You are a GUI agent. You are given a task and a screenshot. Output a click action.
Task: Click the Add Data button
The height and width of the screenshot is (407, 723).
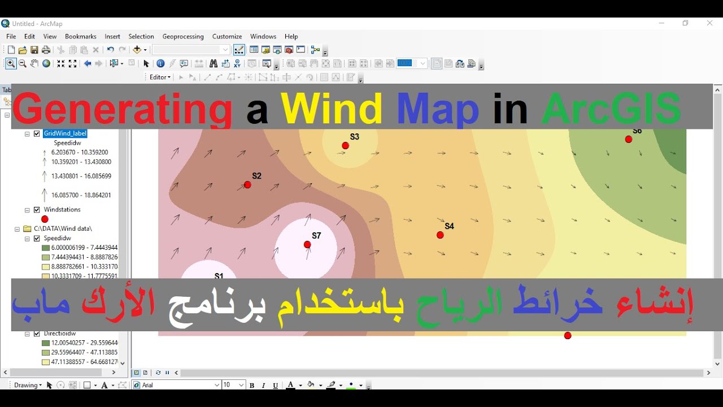pyautogui.click(x=137, y=50)
